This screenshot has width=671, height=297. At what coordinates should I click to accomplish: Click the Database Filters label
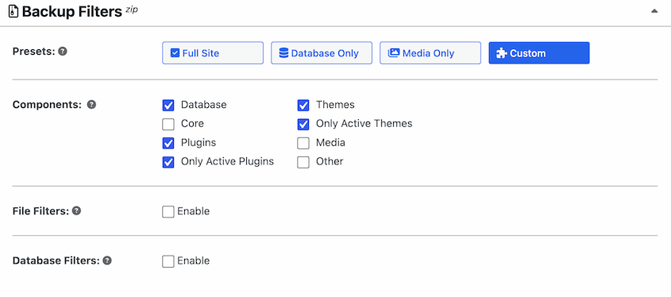pyautogui.click(x=56, y=260)
